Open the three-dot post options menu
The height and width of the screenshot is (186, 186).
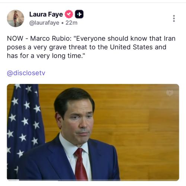click(174, 19)
